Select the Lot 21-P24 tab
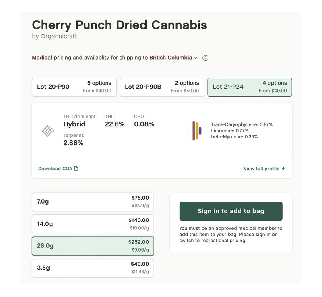 coord(250,87)
